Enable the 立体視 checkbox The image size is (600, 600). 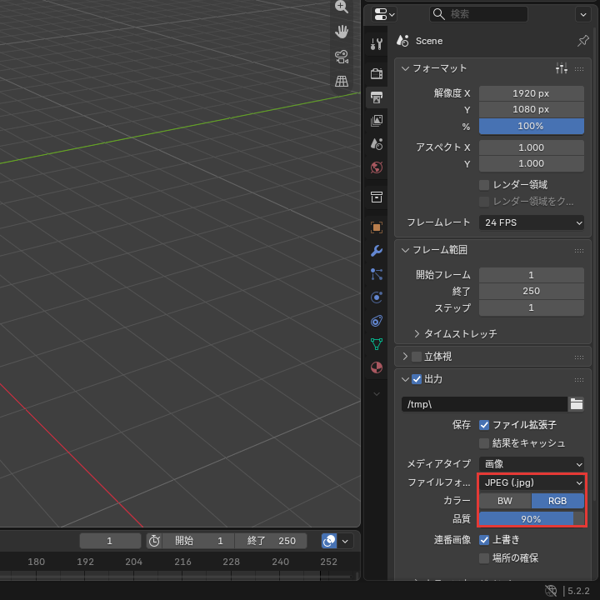pos(417,357)
